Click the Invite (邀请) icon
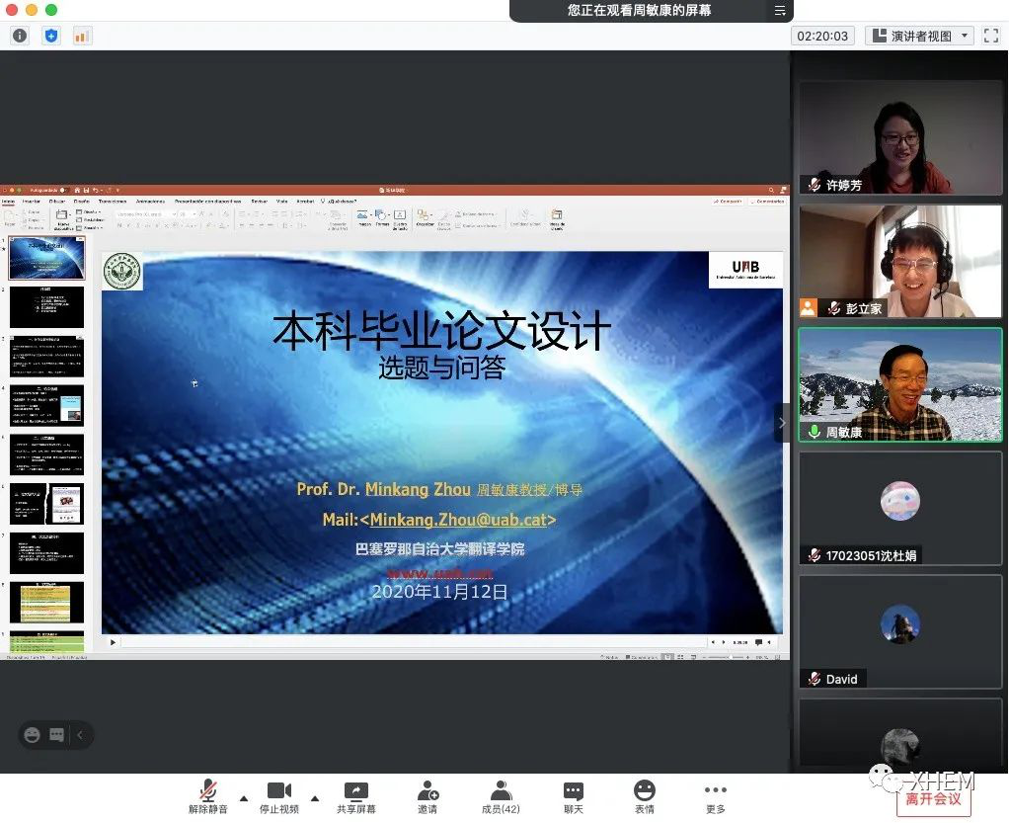 (x=427, y=797)
